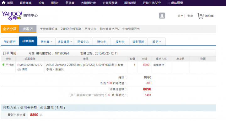Click 首頁 in top navigation bar
Viewport: 226px width, 121px height.
tap(10, 3)
